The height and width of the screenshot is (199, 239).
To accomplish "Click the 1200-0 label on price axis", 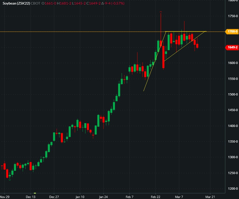I will (x=232, y=188).
